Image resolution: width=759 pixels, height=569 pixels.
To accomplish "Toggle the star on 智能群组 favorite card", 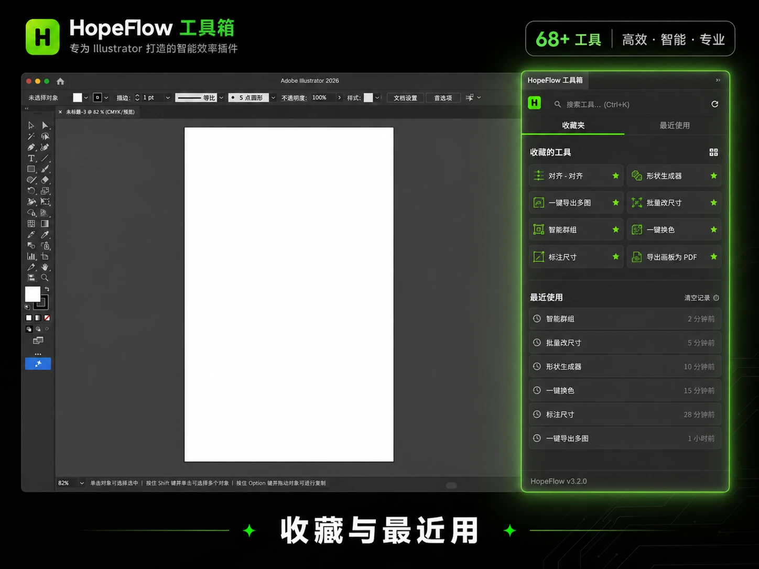I will click(x=615, y=229).
